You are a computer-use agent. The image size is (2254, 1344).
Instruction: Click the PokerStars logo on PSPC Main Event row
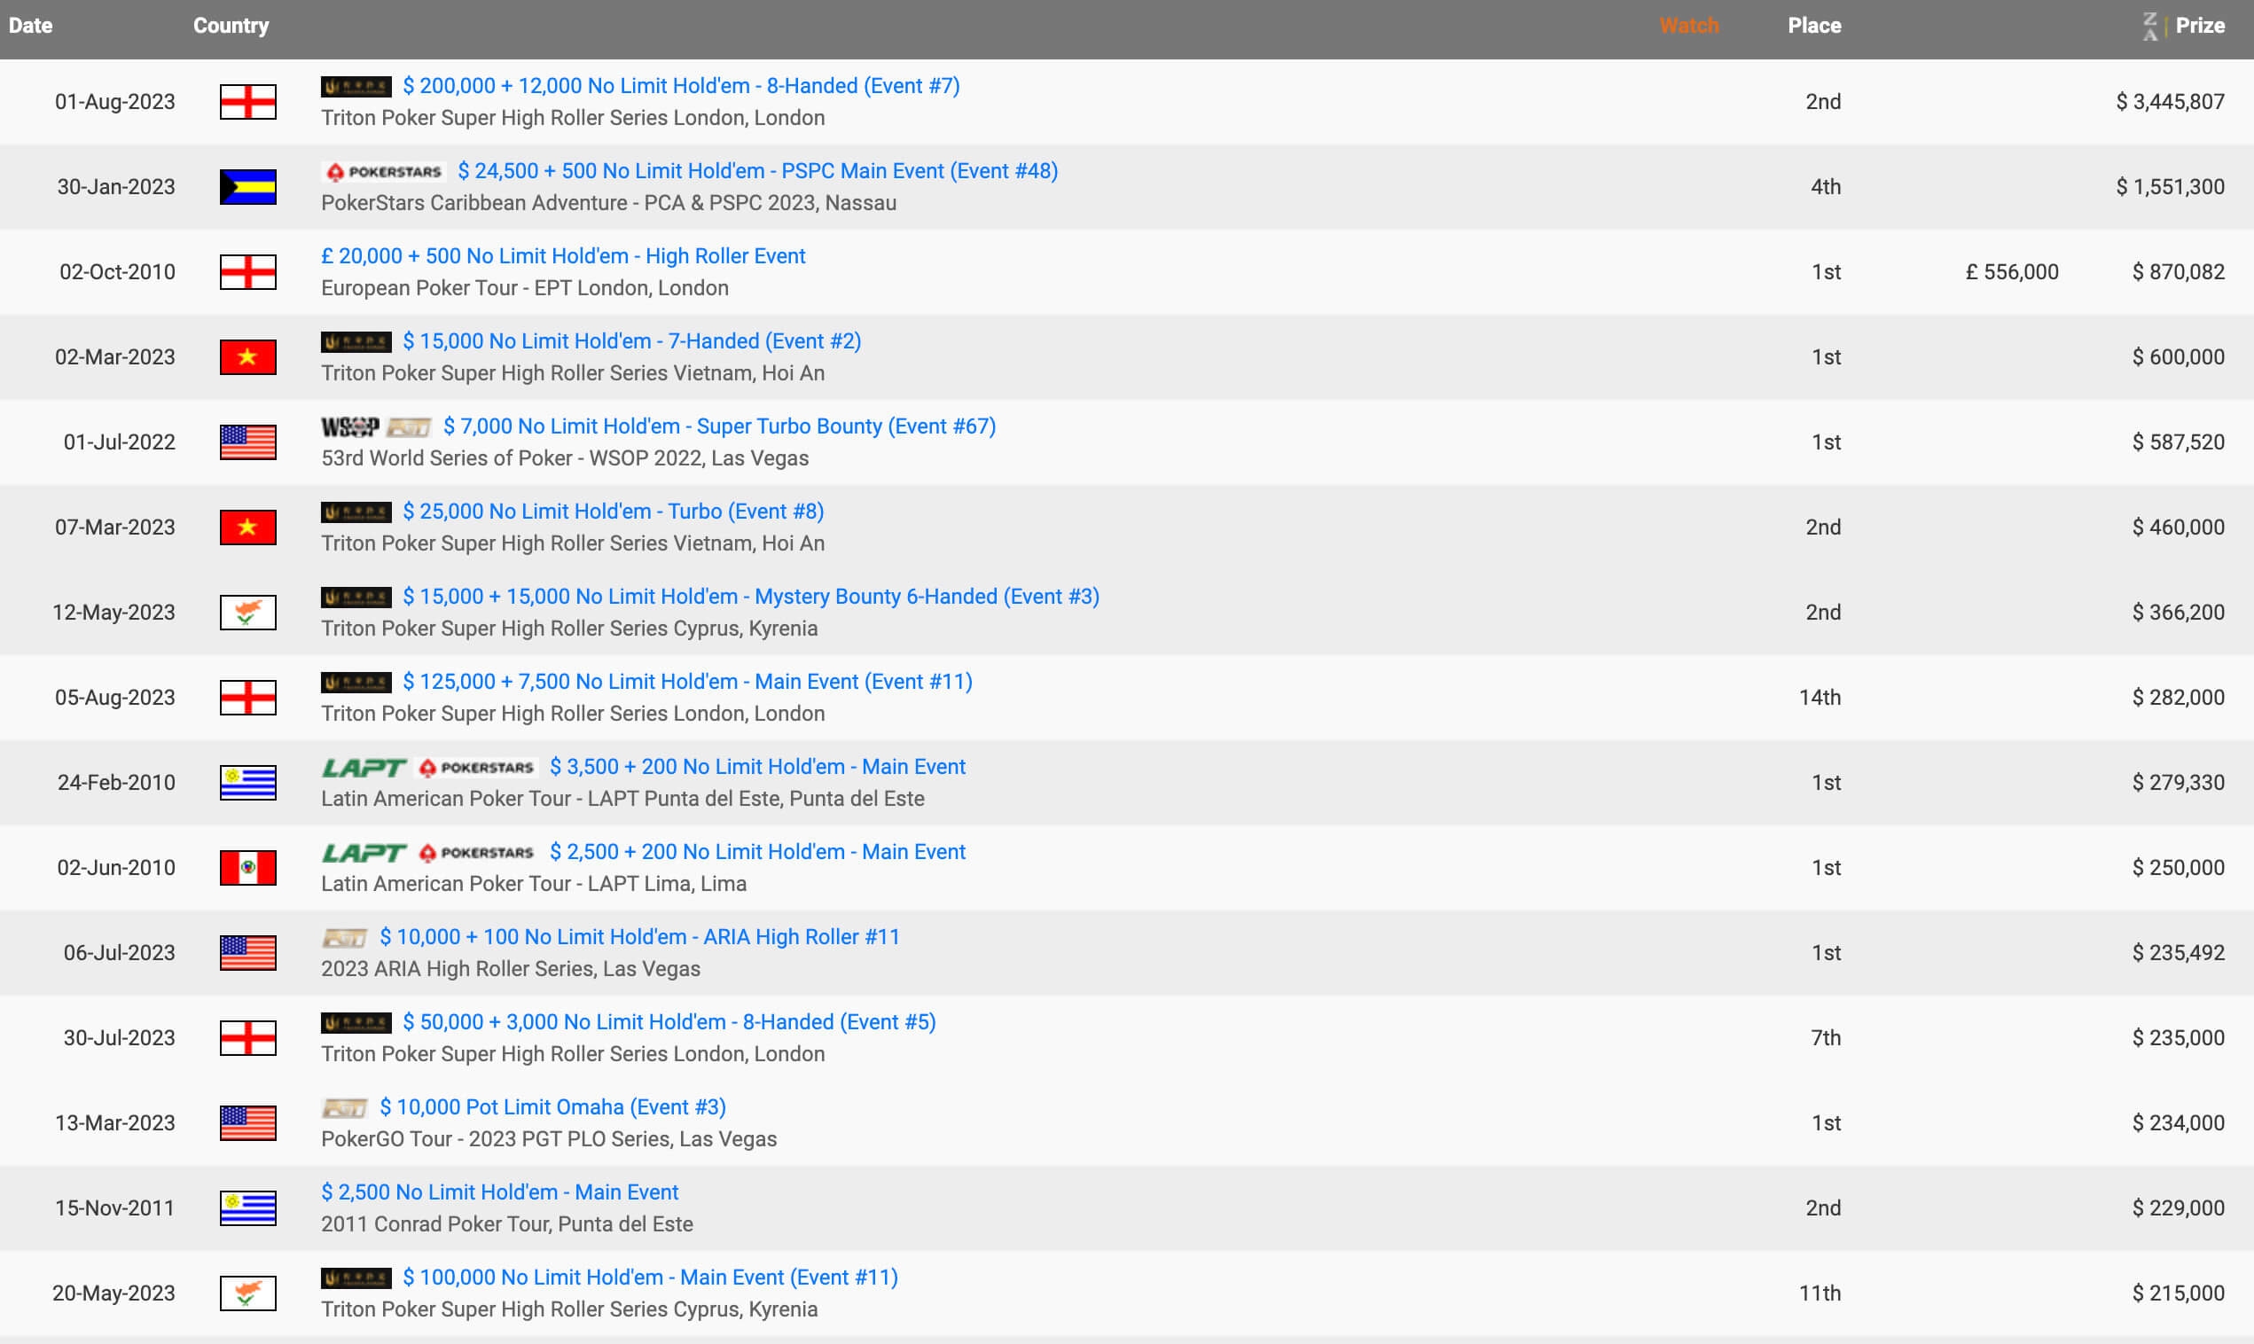tap(384, 172)
